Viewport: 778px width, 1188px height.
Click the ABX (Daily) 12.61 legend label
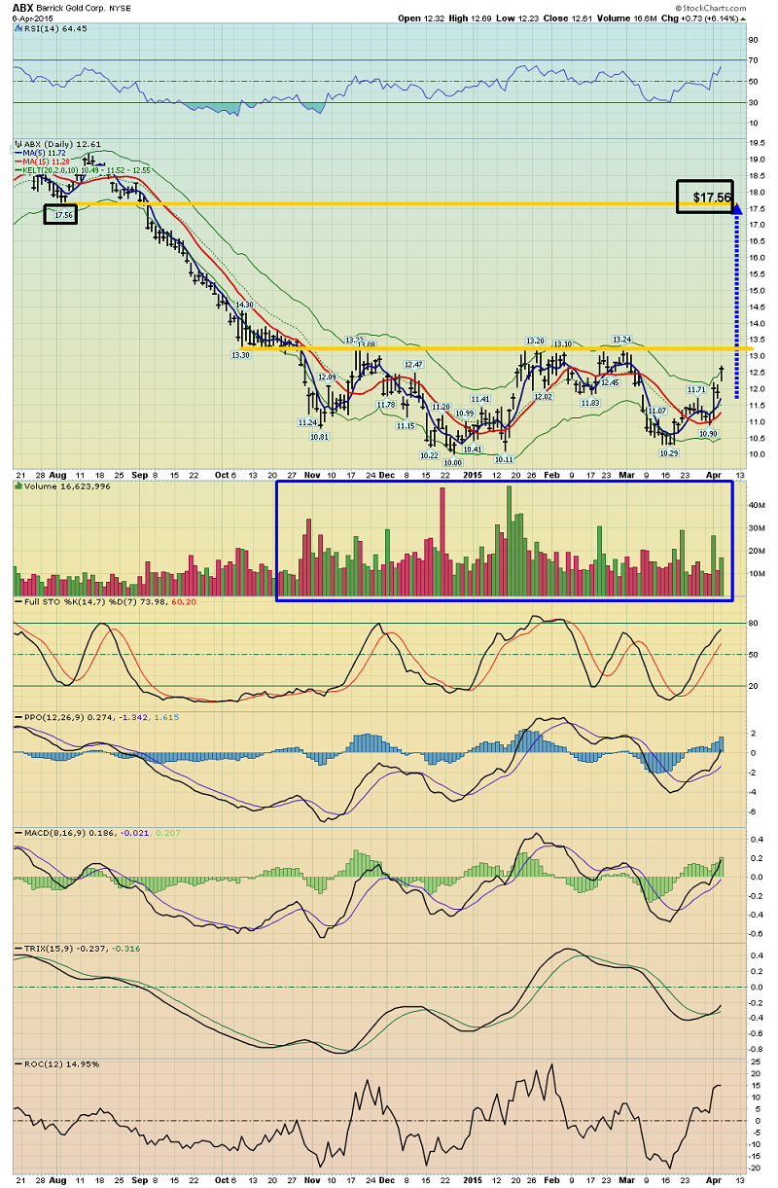[49, 143]
